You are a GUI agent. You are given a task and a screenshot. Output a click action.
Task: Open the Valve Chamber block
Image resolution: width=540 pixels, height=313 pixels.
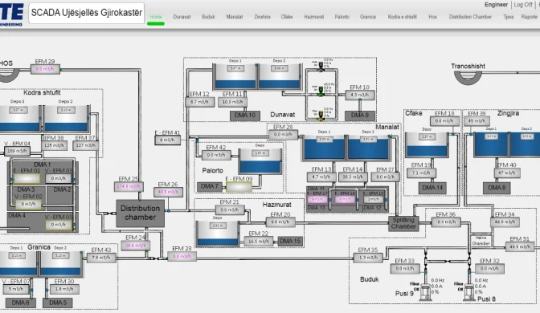point(481,241)
